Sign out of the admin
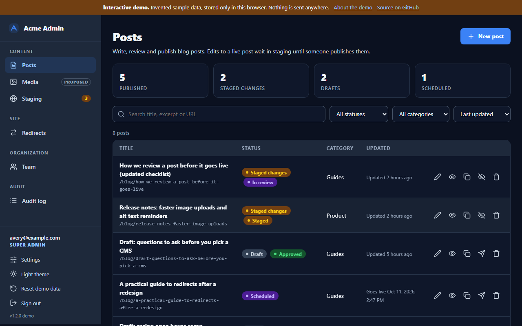522x326 pixels. click(51, 303)
